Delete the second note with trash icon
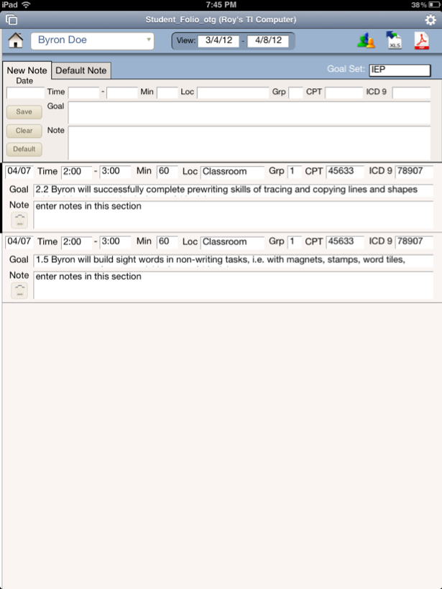 (x=19, y=290)
